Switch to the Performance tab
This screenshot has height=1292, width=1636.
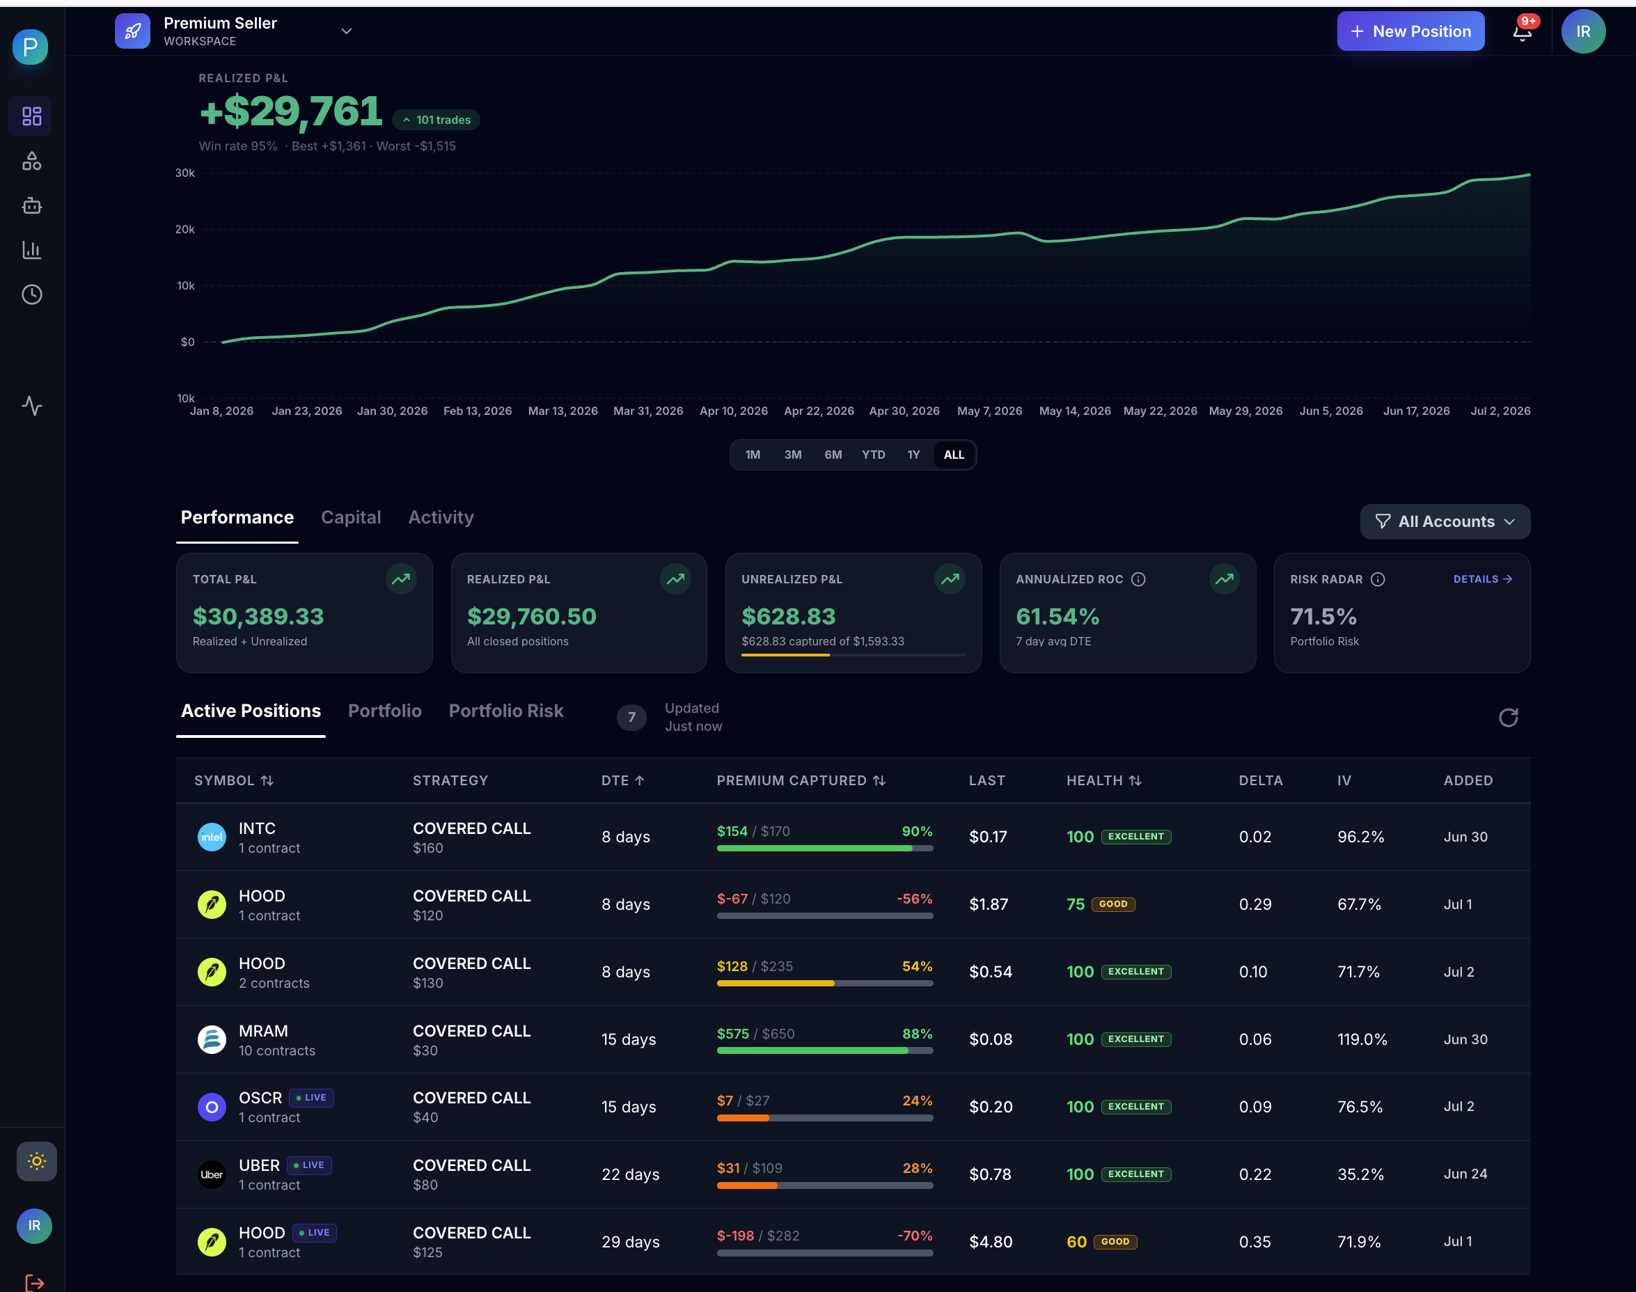[x=237, y=517]
